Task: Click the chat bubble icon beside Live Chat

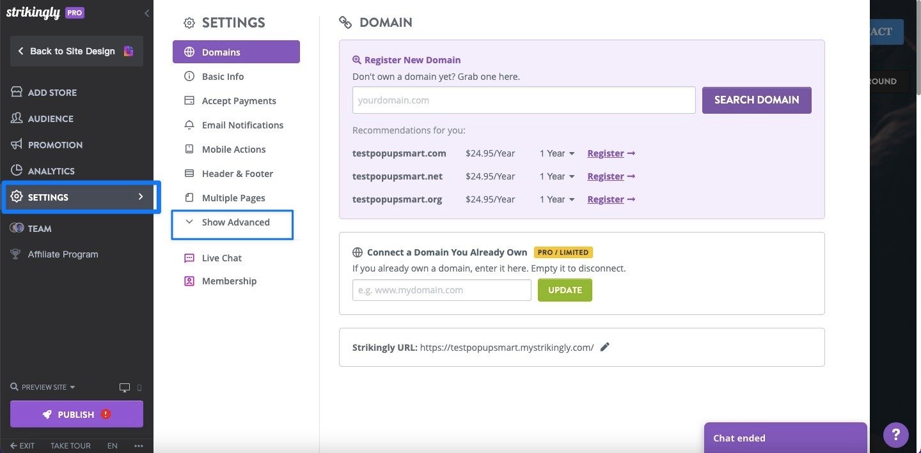Action: click(x=189, y=258)
